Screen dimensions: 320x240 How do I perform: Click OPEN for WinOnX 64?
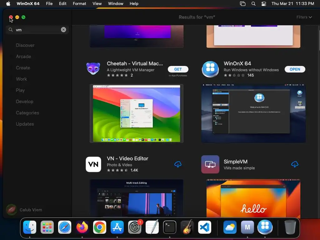295,69
